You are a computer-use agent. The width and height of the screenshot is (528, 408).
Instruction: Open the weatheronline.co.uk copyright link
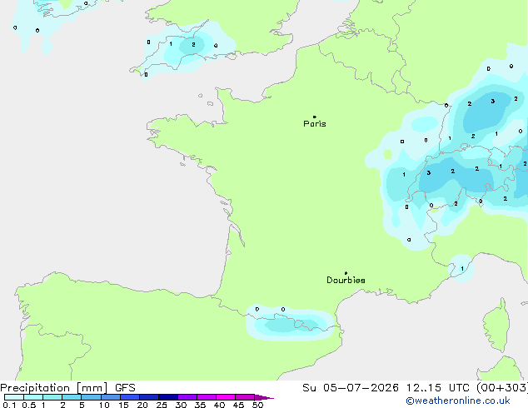coord(458,401)
